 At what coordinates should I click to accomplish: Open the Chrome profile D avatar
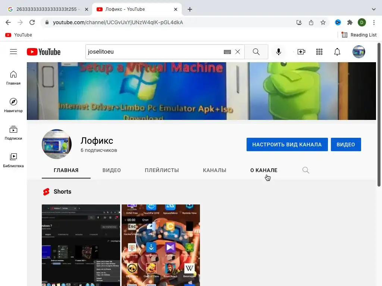362,22
